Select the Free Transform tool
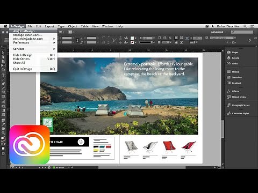 coord(3,106)
